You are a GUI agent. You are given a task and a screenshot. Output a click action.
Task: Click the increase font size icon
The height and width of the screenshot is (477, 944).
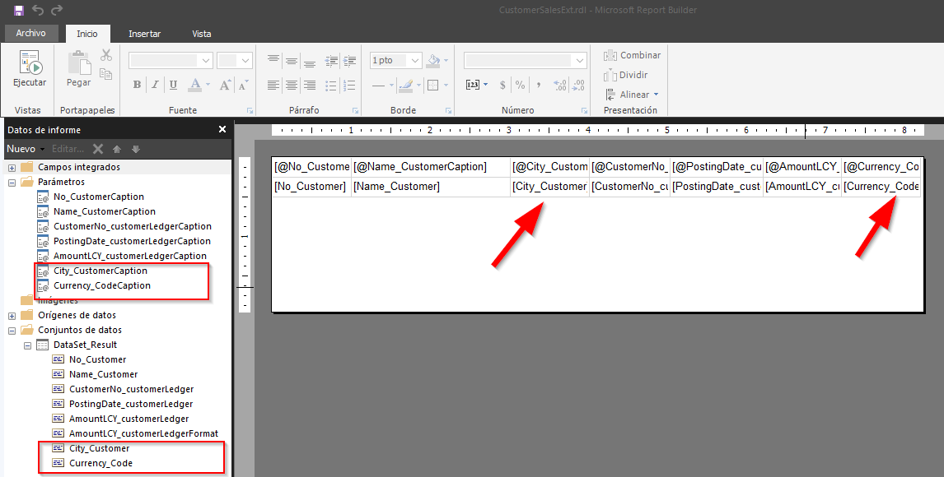pos(225,85)
